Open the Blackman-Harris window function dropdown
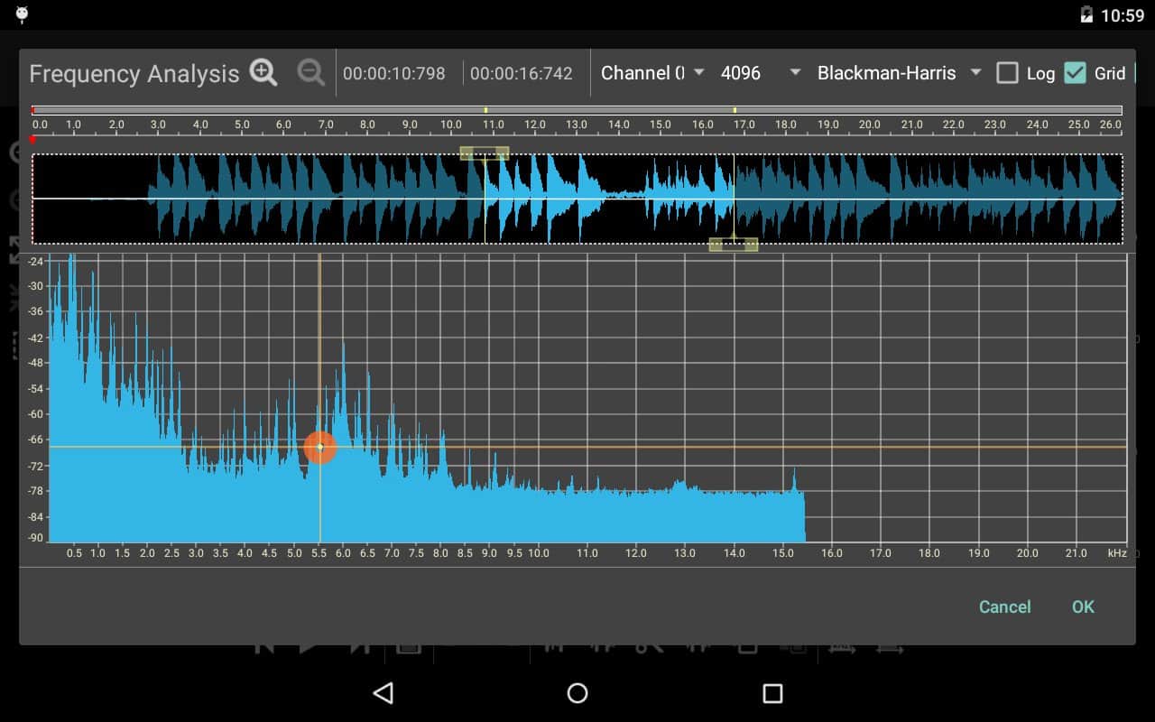The image size is (1155, 722). [899, 73]
